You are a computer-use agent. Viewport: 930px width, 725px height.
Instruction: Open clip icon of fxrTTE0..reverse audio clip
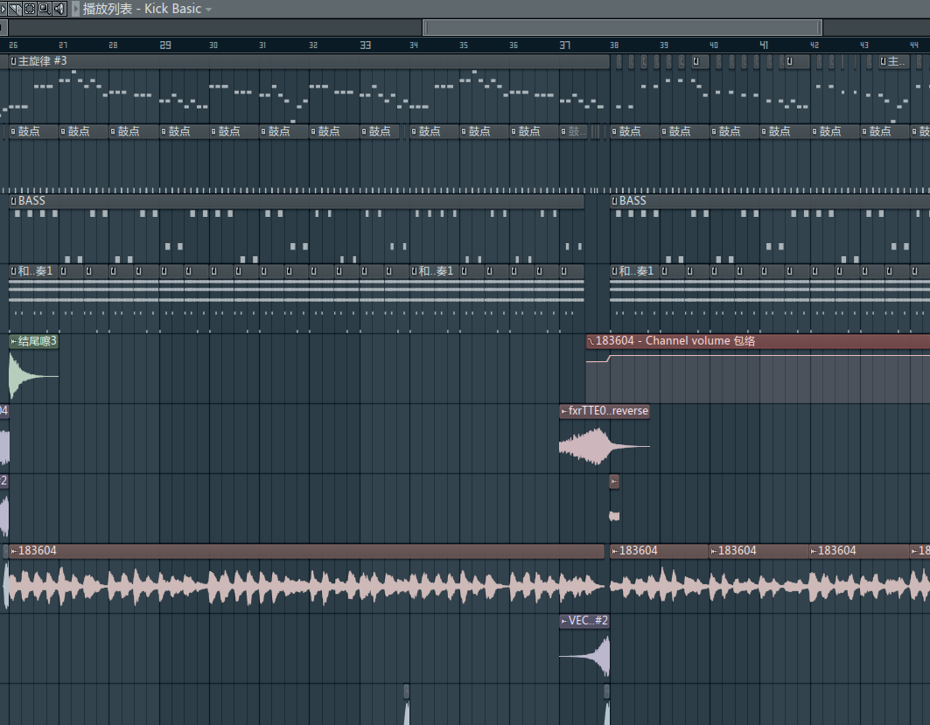pyautogui.click(x=564, y=411)
